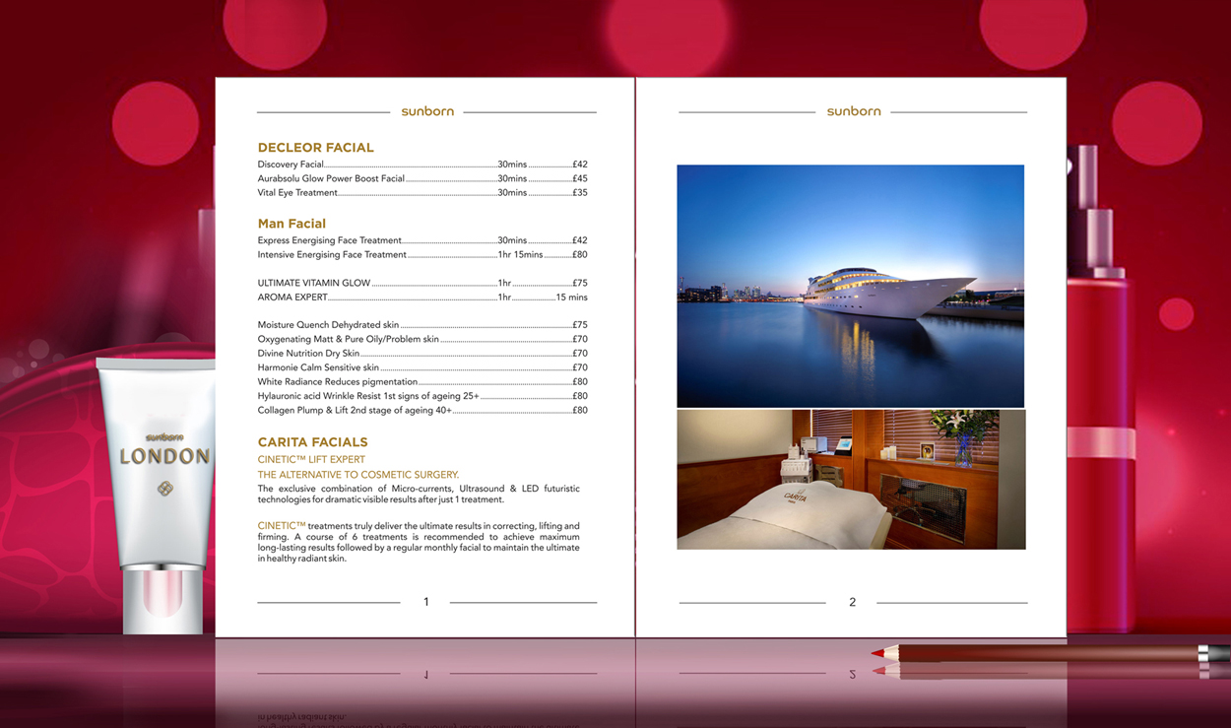Click Oxygenating Matt & Pure Oily/Problem skin
This screenshot has height=728, width=1231.
(x=422, y=339)
